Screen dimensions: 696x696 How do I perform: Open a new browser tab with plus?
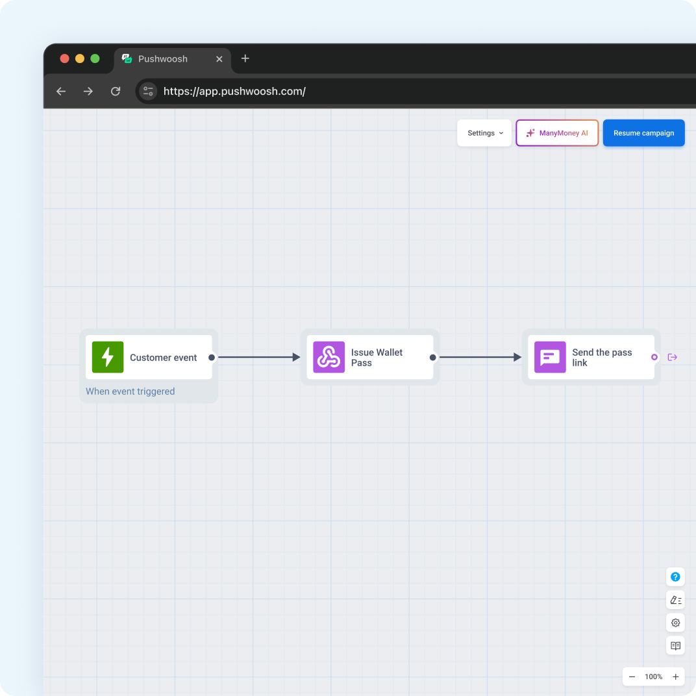click(x=245, y=58)
